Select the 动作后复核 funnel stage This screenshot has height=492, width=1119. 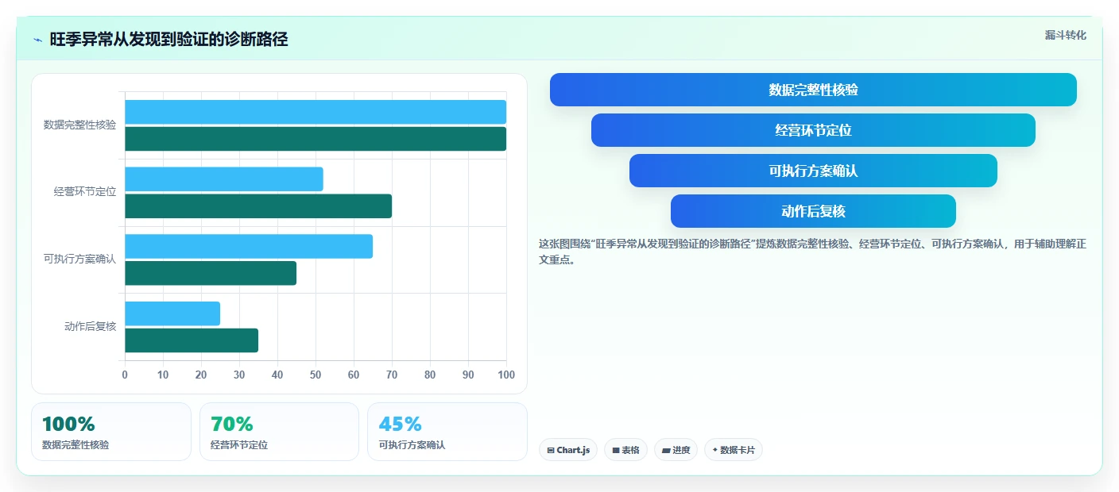[x=813, y=211]
